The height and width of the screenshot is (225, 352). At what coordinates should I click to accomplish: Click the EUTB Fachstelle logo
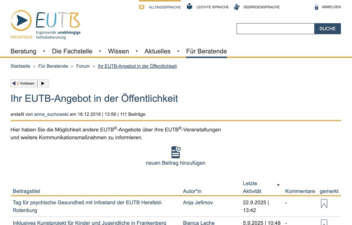click(45, 25)
